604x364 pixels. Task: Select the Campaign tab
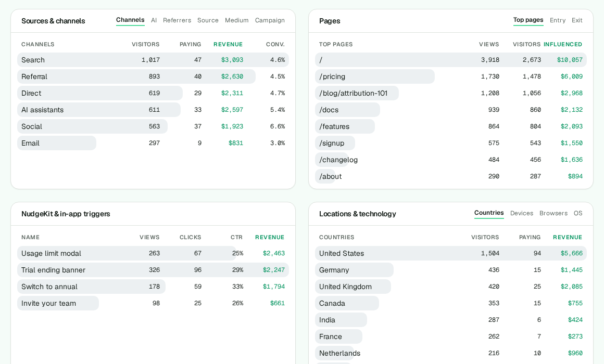coord(270,20)
